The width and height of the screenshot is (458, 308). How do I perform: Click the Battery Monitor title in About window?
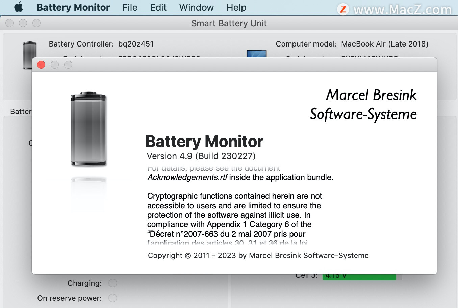coord(204,141)
